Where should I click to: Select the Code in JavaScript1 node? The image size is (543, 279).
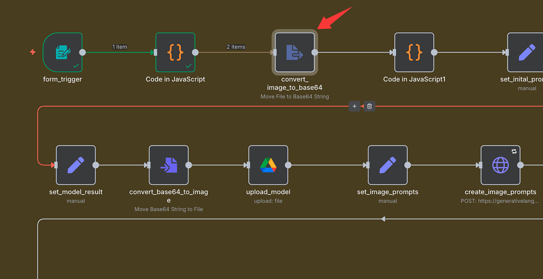pyautogui.click(x=414, y=52)
